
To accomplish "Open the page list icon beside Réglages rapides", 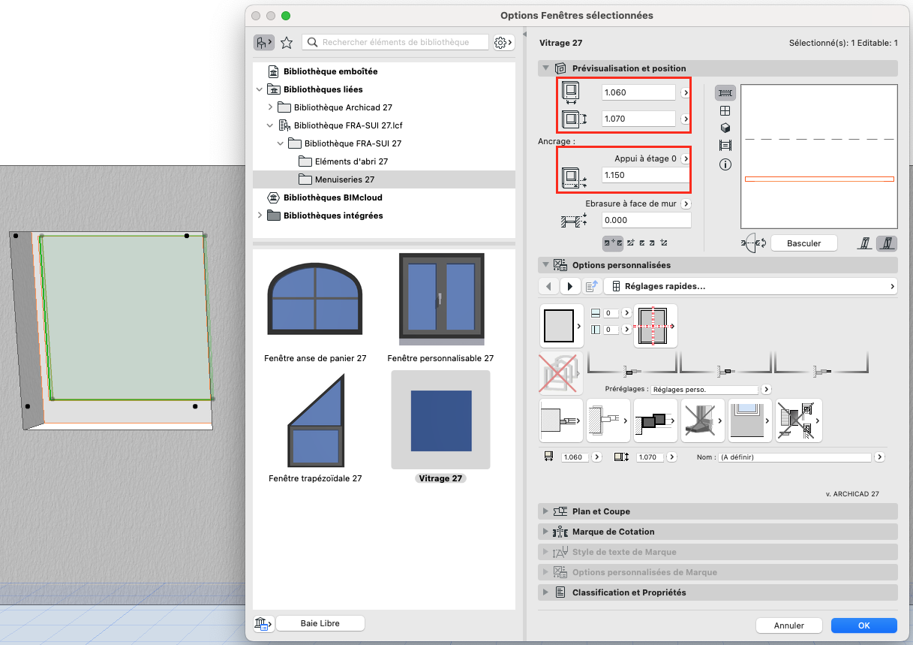I will point(592,286).
